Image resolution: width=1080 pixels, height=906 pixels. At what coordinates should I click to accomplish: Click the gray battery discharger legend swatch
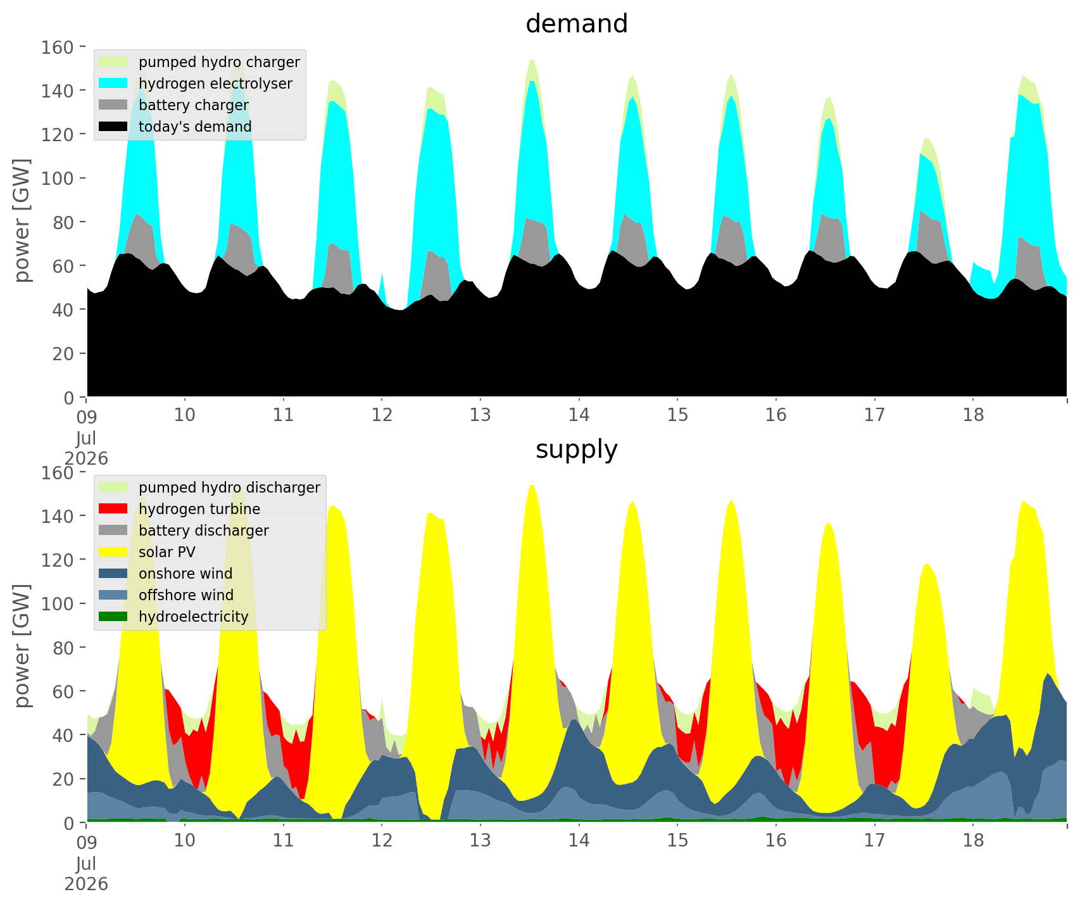[114, 531]
